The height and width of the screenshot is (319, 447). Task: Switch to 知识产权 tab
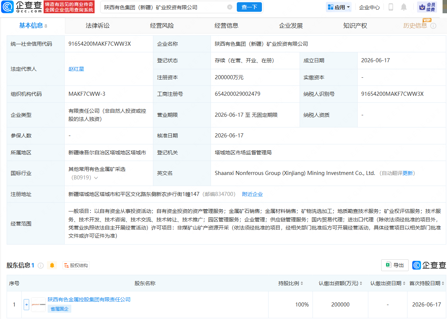(355, 25)
